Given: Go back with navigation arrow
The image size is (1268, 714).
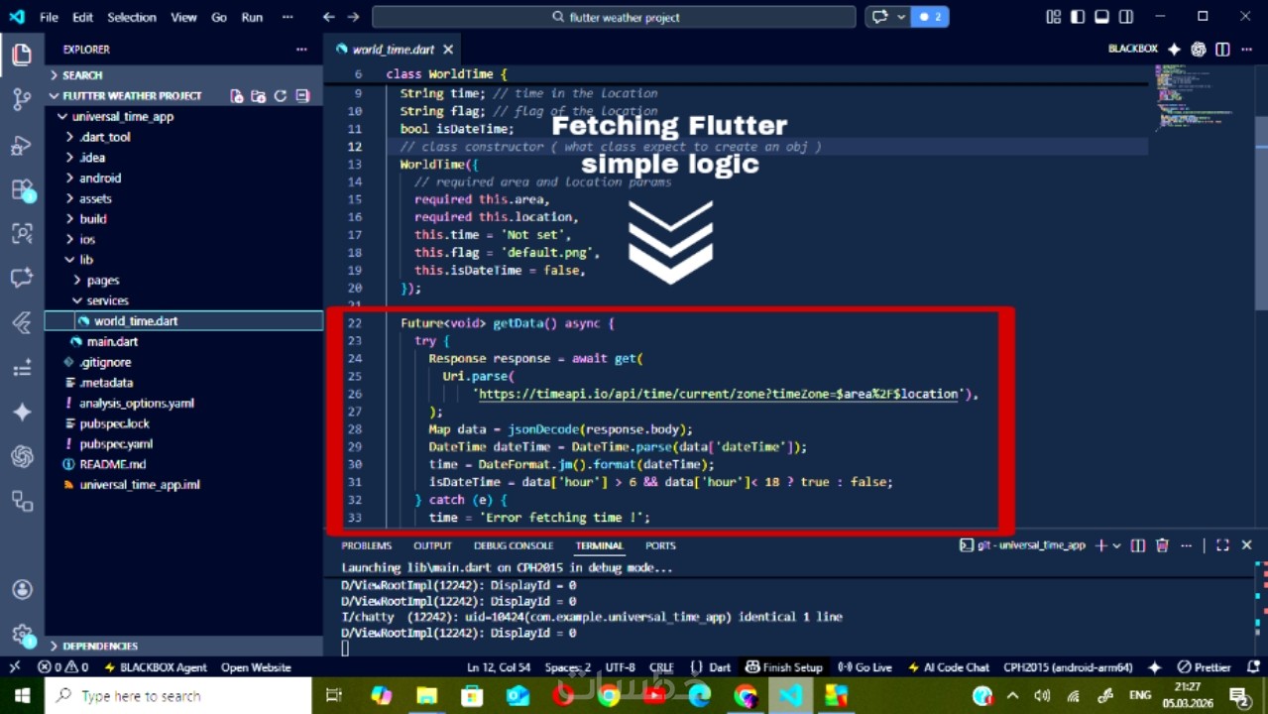Looking at the screenshot, I should click(x=329, y=17).
